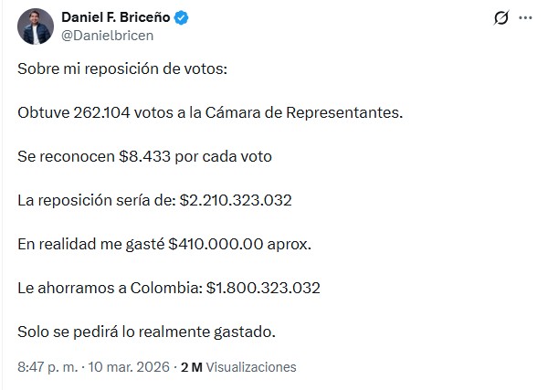Open Daniel F. Briceño's profile picture

(x=35, y=26)
